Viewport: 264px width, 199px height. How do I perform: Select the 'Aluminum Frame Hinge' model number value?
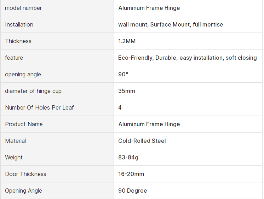coord(149,8)
